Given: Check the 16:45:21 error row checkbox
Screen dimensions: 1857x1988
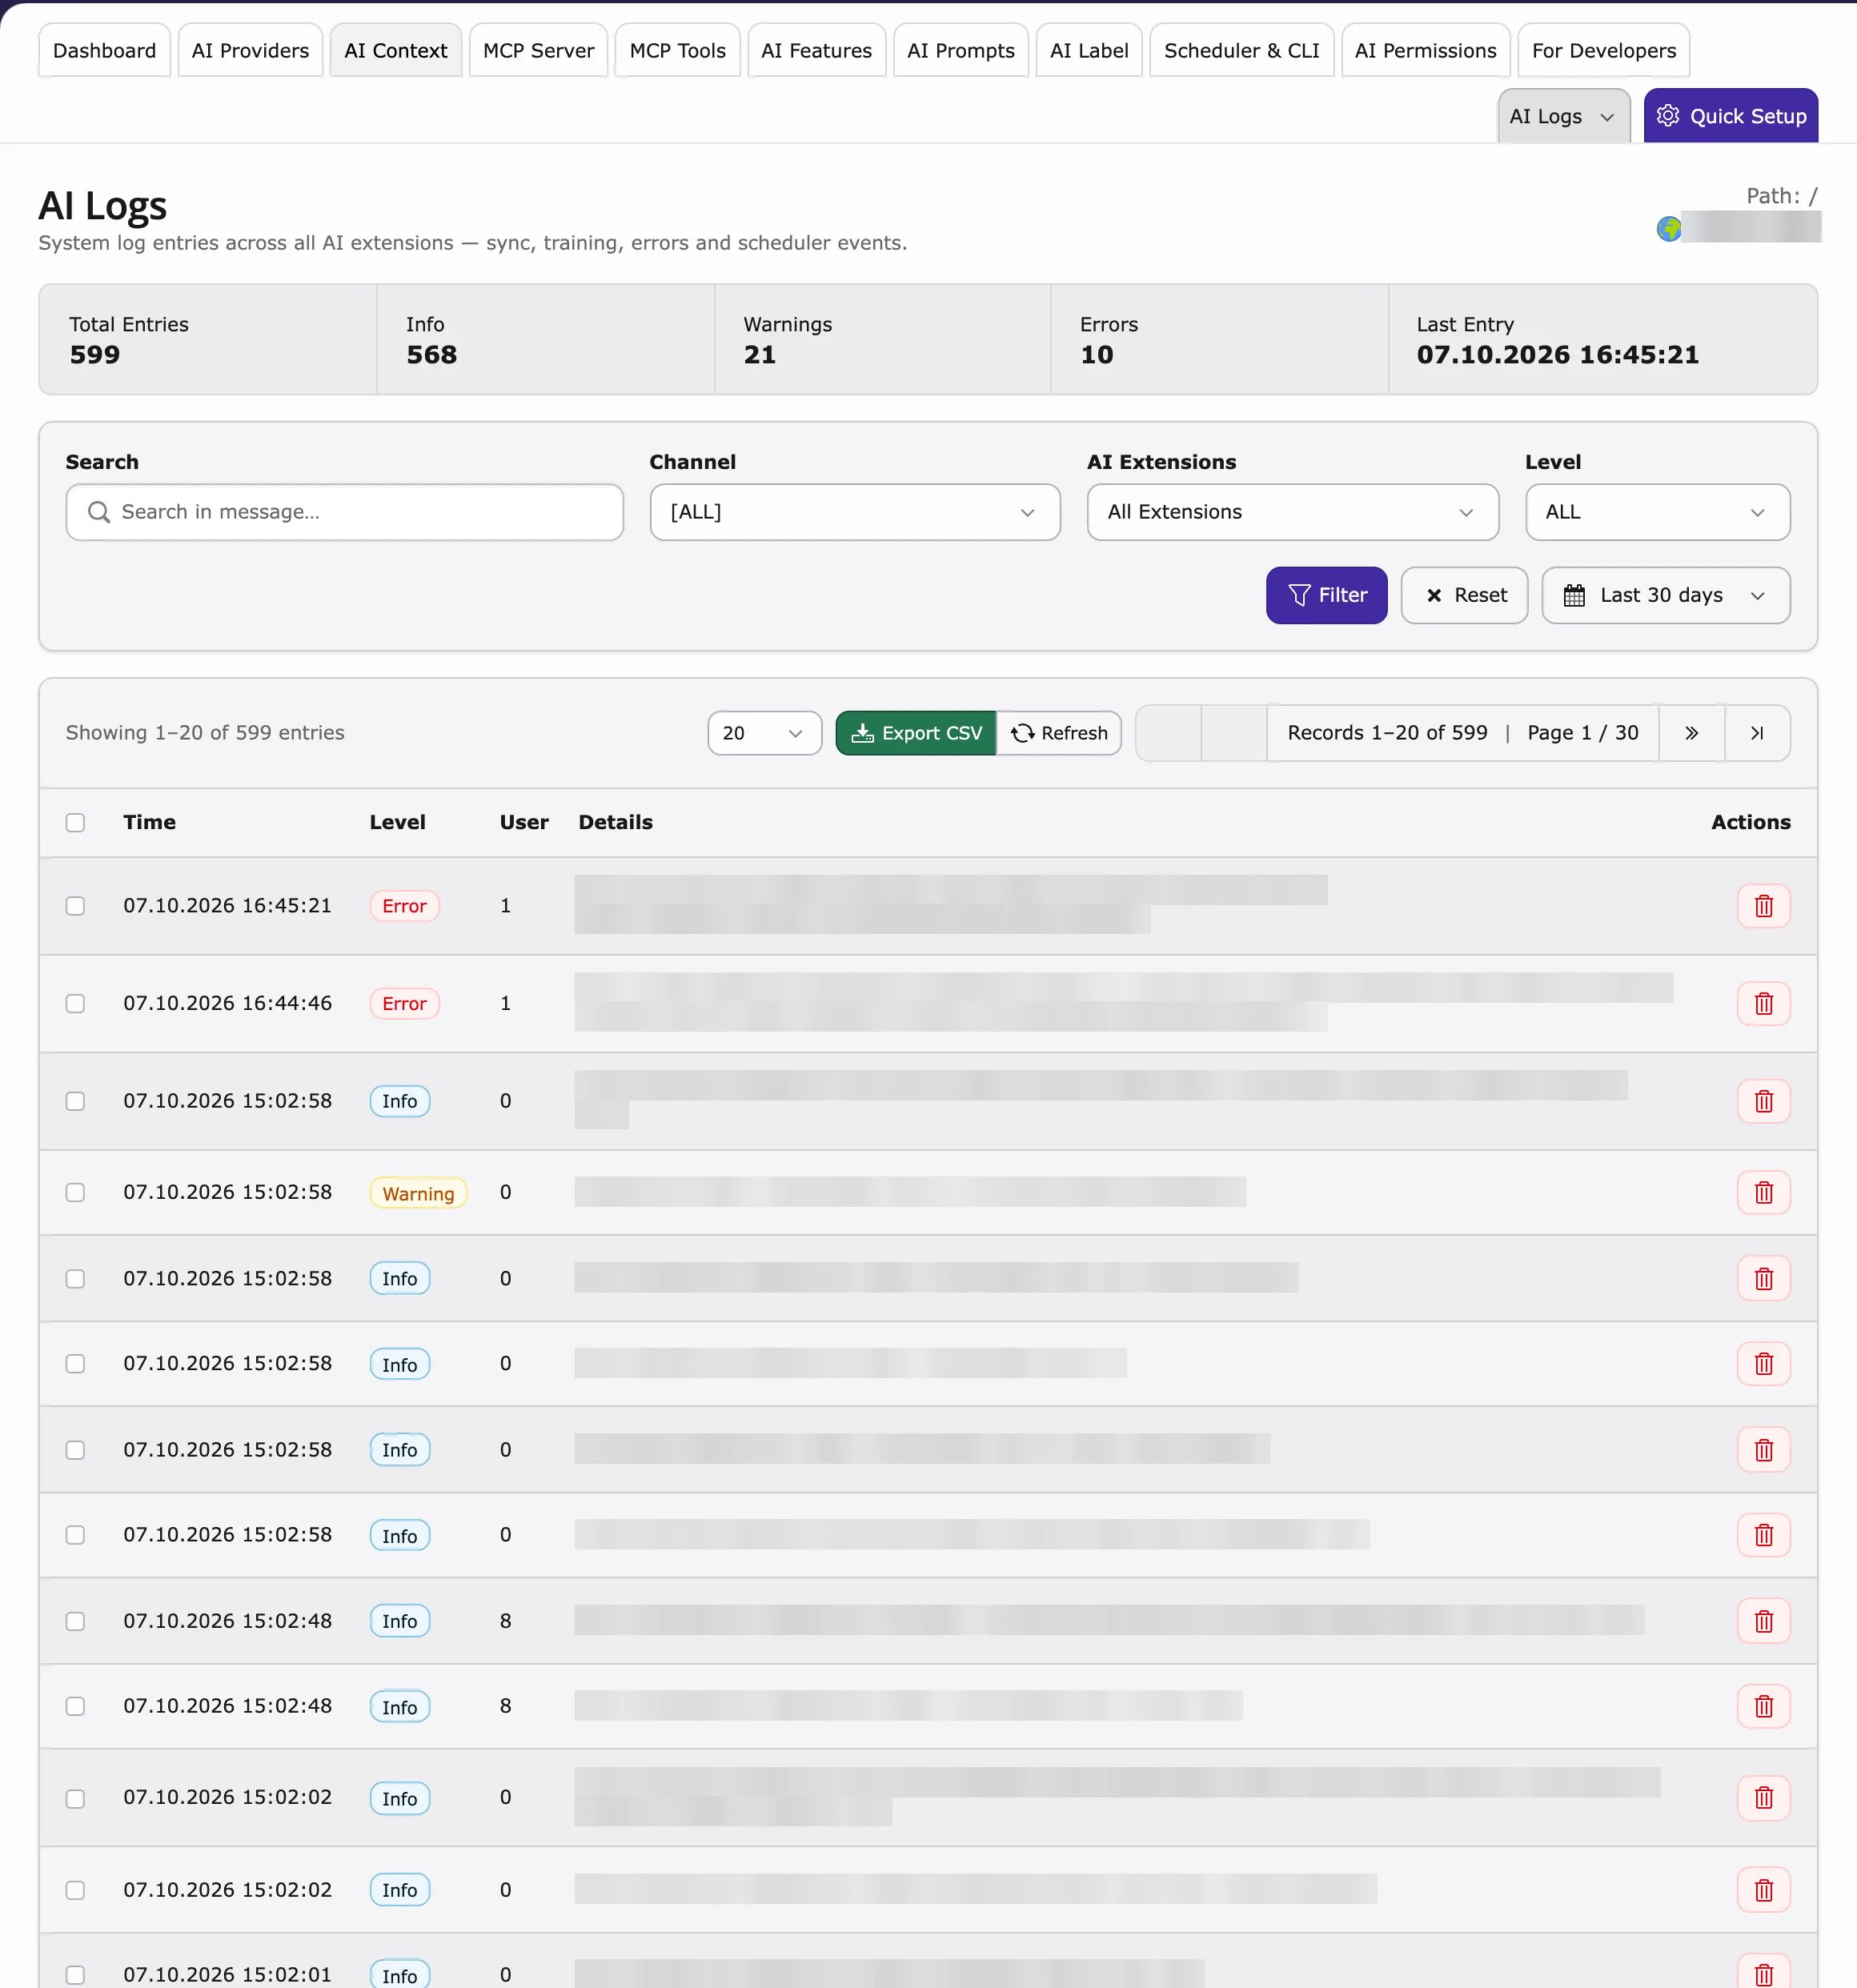Looking at the screenshot, I should tap(75, 906).
